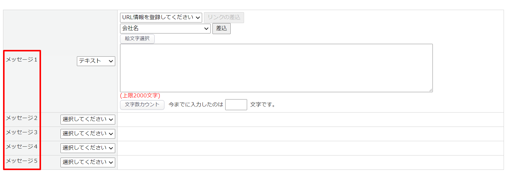Click into the message body text area

pos(276,68)
